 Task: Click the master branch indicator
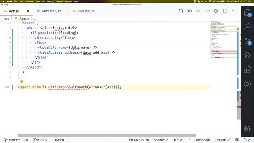12,140
